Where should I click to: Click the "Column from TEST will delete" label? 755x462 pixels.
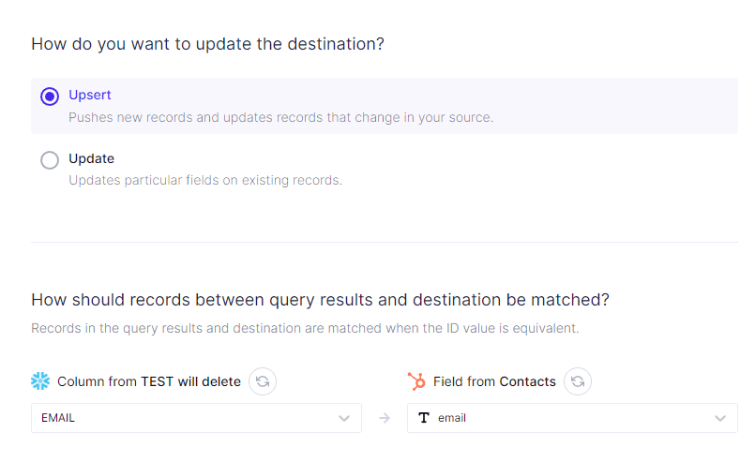point(149,381)
